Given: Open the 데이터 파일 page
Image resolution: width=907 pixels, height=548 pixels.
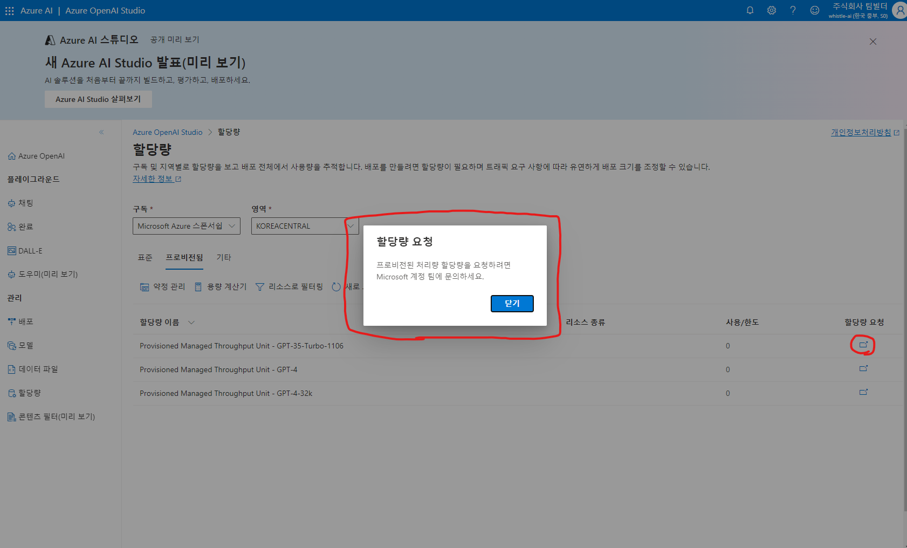Looking at the screenshot, I should pos(33,369).
